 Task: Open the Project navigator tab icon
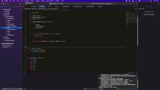click(x=1, y=6)
